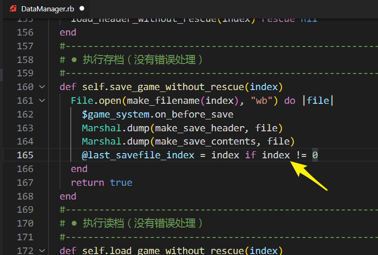Screen dimensions: 378x255
Task: Click $game_system.on_before_save on line 162
Action: coord(158,114)
